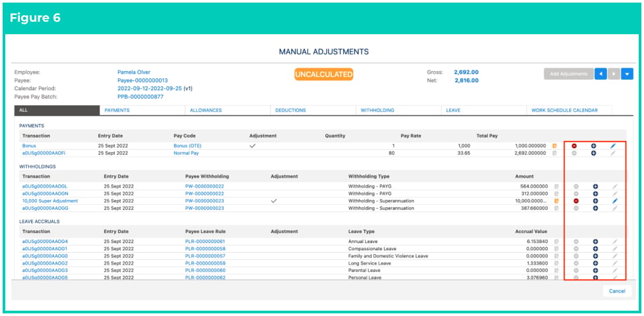Switch to the DEDUCTIONS tab

click(x=313, y=110)
